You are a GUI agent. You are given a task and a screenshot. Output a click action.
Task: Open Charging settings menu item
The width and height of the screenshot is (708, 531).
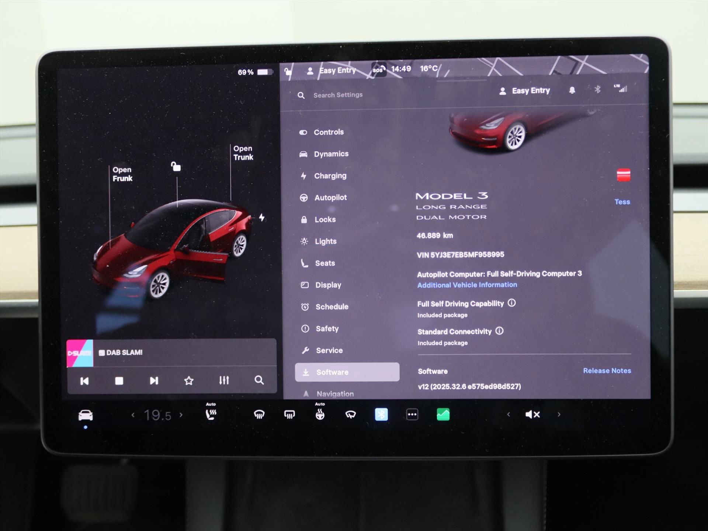330,176
